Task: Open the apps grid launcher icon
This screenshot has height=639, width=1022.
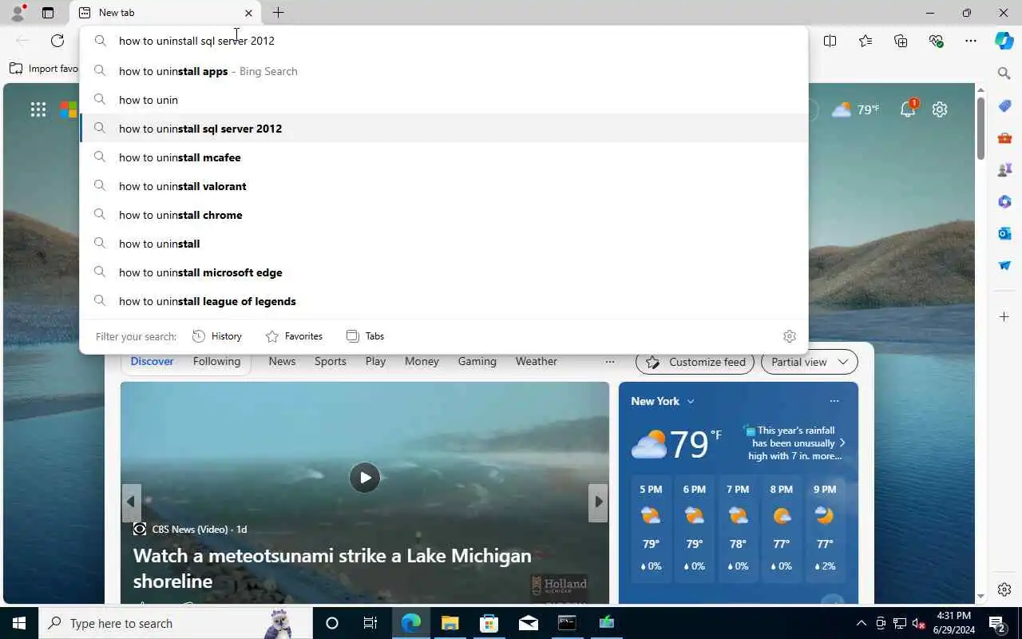Action: click(38, 109)
